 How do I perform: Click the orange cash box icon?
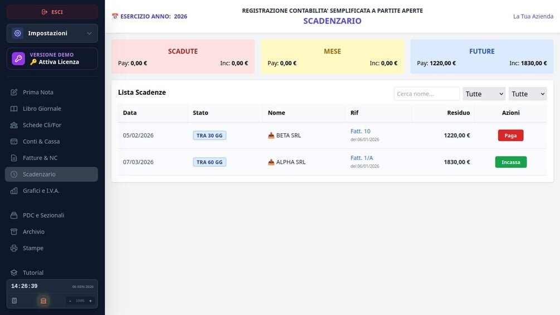(x=43, y=301)
